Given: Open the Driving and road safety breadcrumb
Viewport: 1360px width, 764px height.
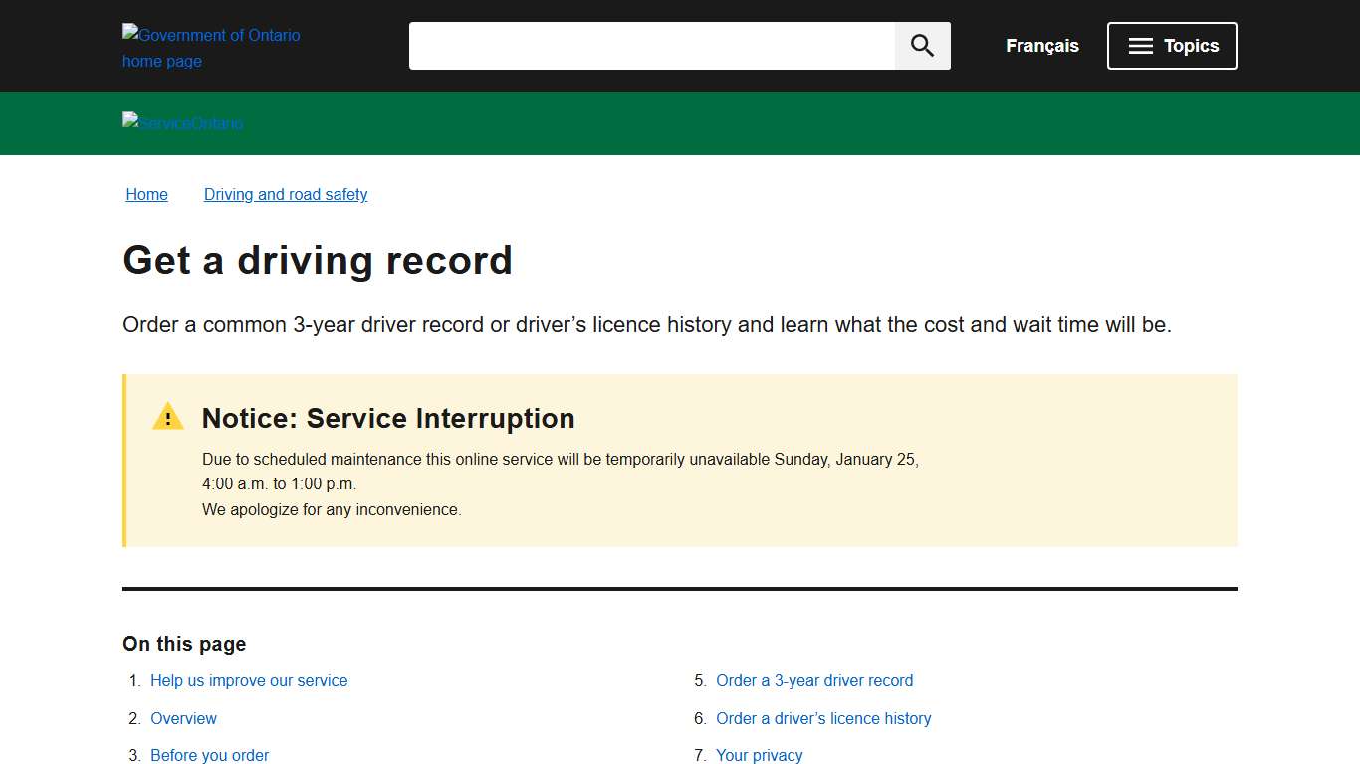Looking at the screenshot, I should point(286,194).
